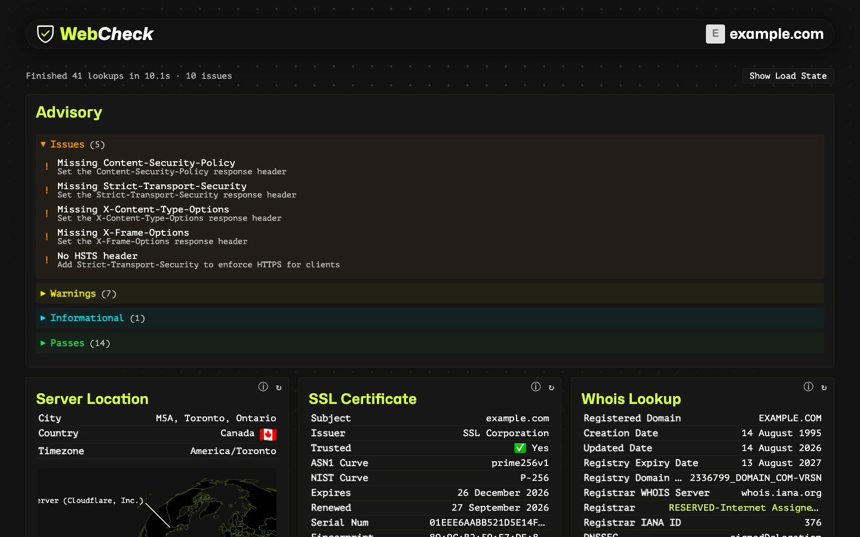
Task: Click the '14 August 1995' creation date
Action: point(782,433)
